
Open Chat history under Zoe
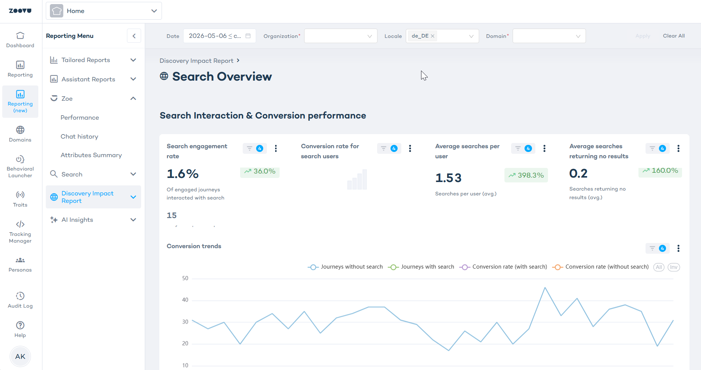[x=79, y=137]
